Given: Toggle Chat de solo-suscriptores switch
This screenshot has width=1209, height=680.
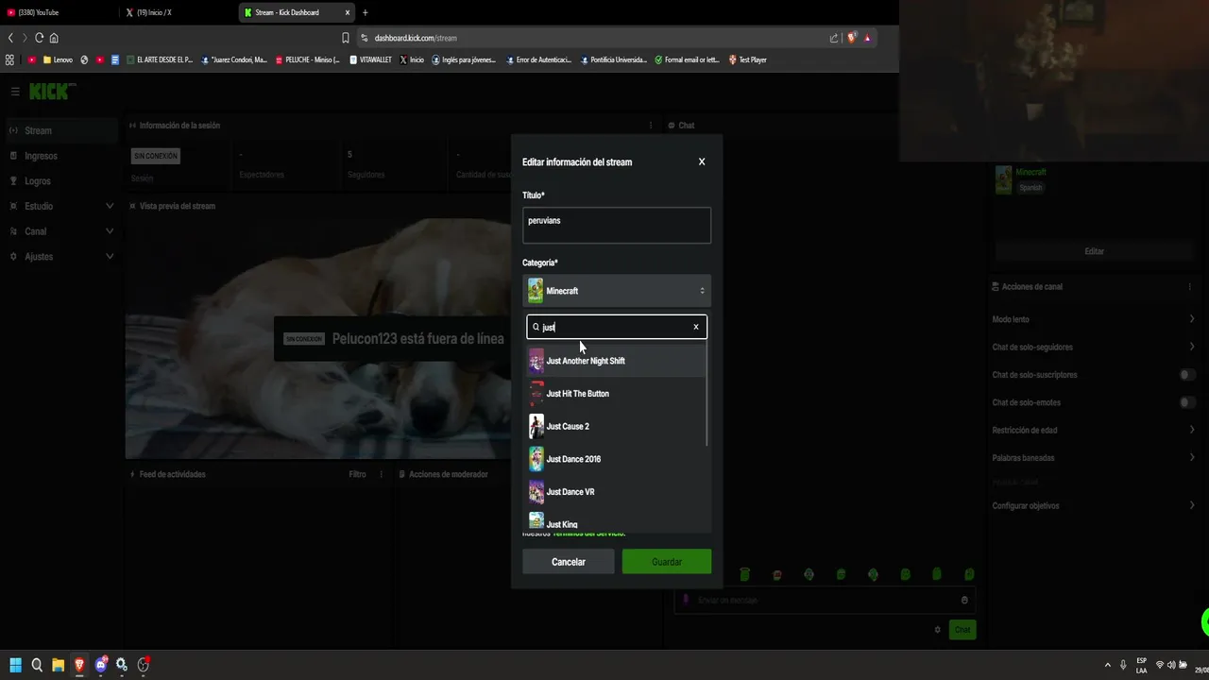Looking at the screenshot, I should tap(1187, 375).
